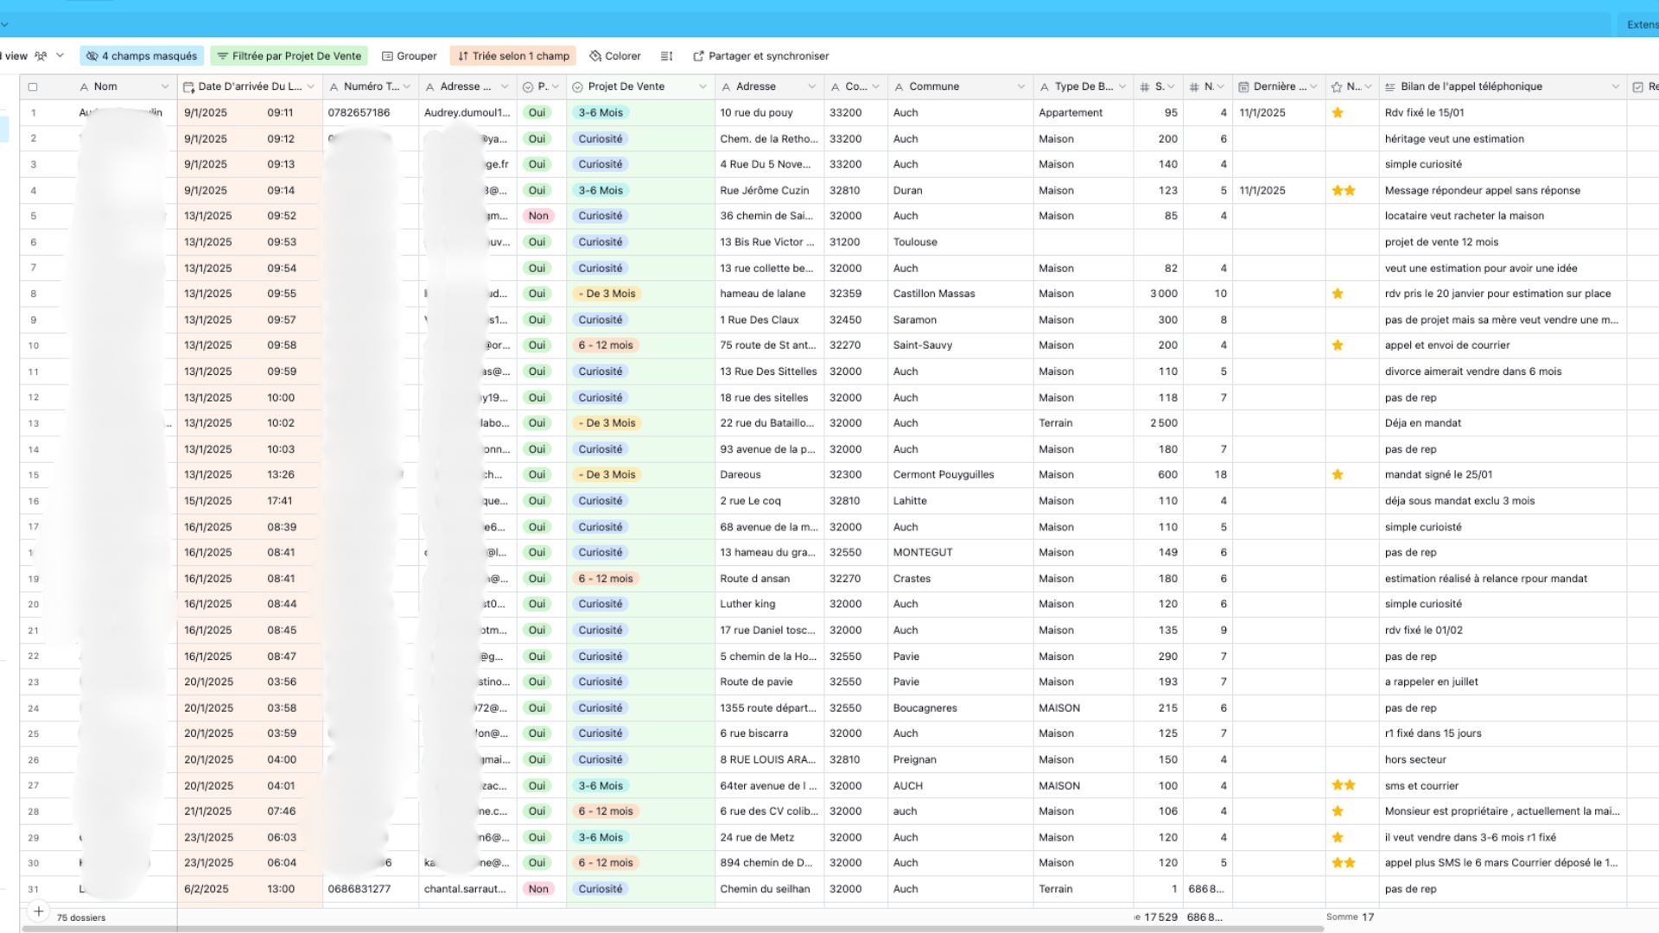This screenshot has height=933, width=1659.
Task: Tick the select-all checkbox in the header row
Action: (x=33, y=86)
